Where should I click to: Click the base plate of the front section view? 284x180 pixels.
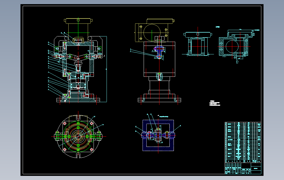78,100
